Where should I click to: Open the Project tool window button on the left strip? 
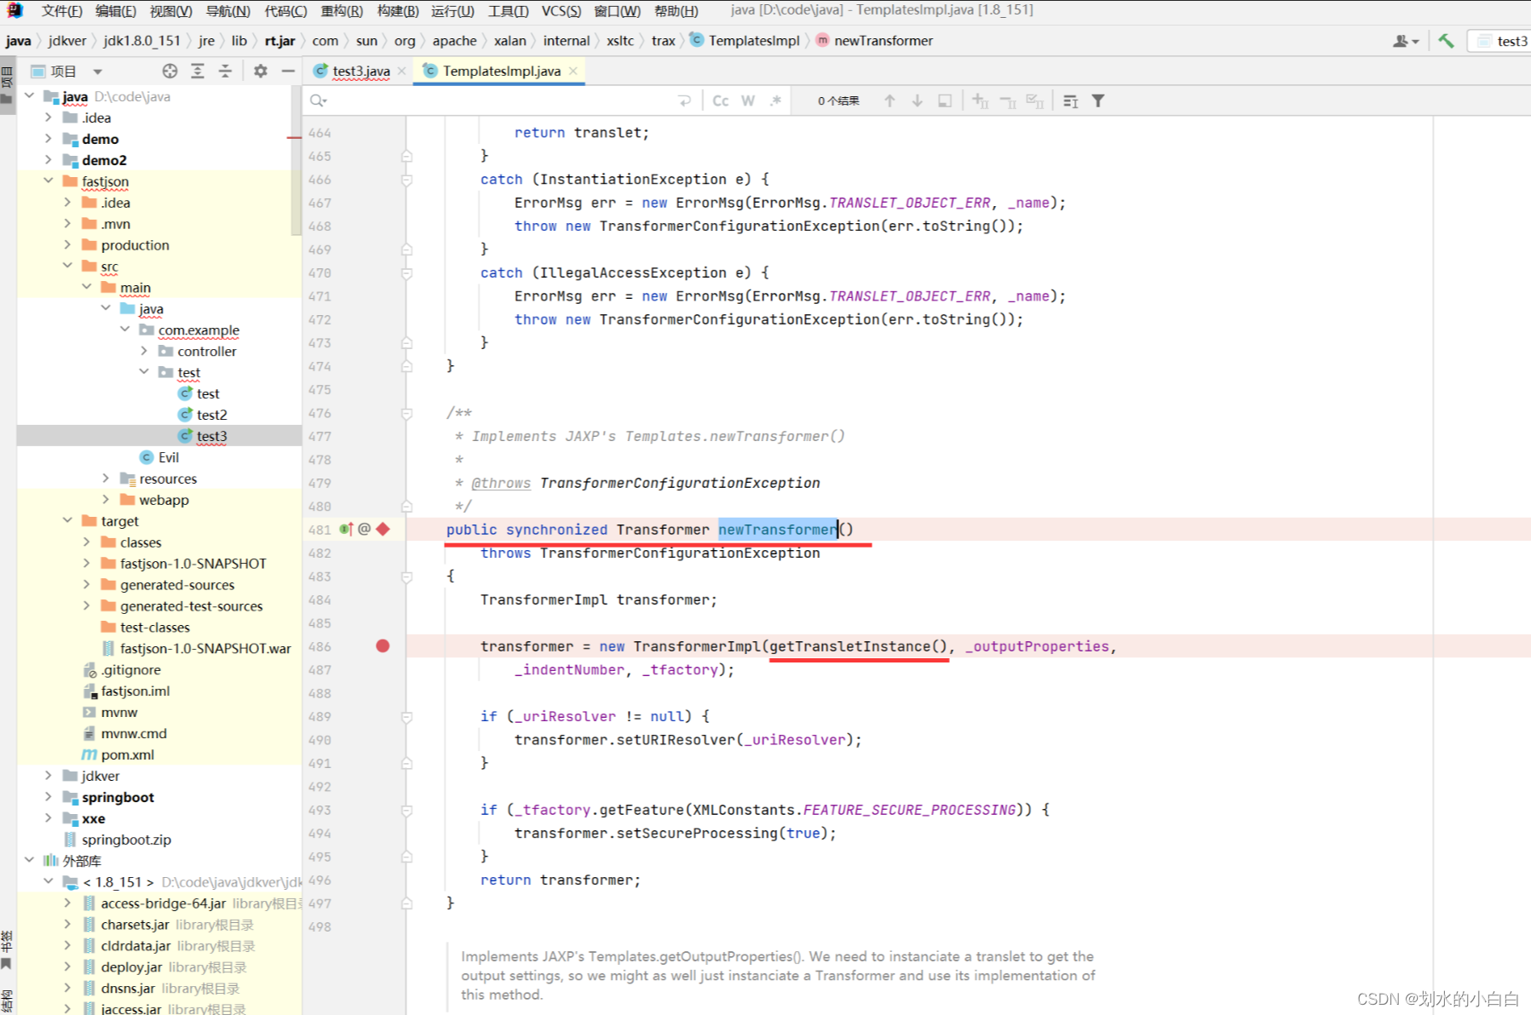[7, 85]
